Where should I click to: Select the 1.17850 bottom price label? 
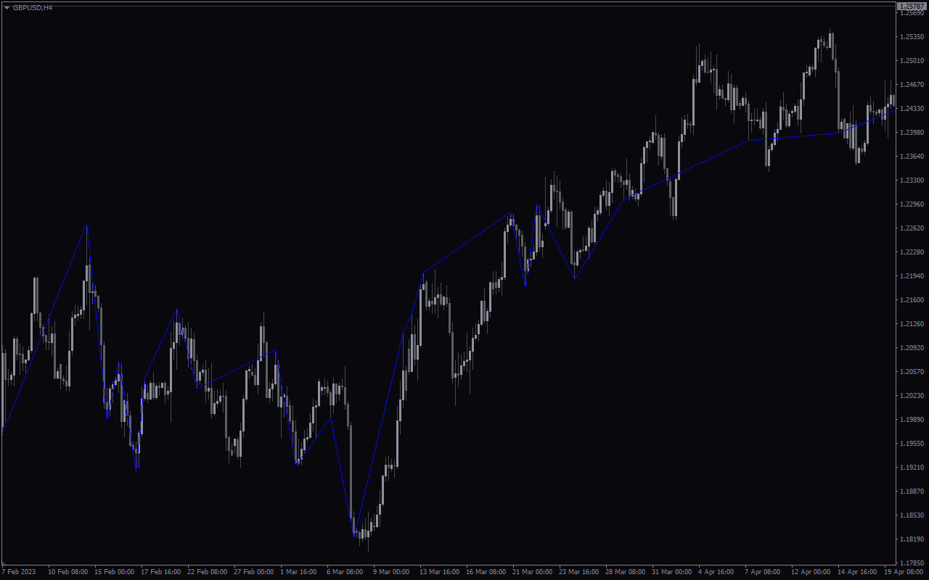click(x=913, y=563)
